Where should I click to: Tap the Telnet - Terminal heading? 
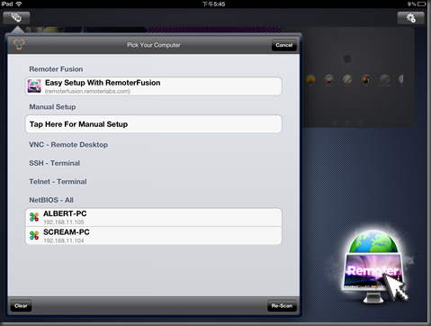coord(58,182)
